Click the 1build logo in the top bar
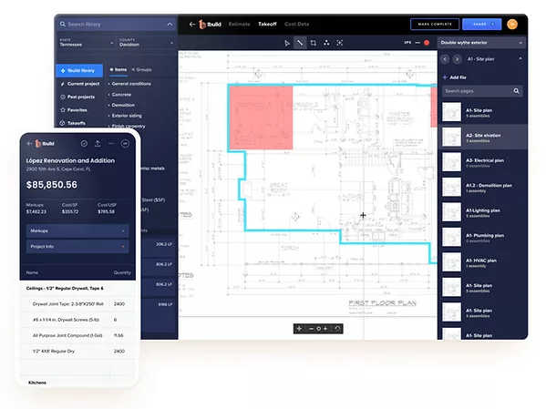The width and height of the screenshot is (546, 409). pyautogui.click(x=210, y=24)
